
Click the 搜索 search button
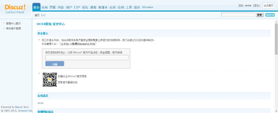(260, 15)
